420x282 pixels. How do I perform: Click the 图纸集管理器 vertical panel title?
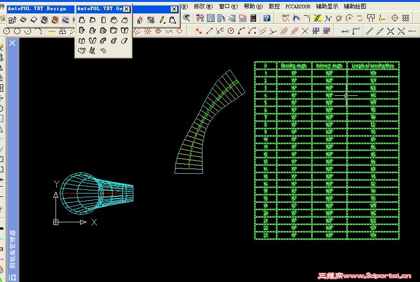coord(13,249)
